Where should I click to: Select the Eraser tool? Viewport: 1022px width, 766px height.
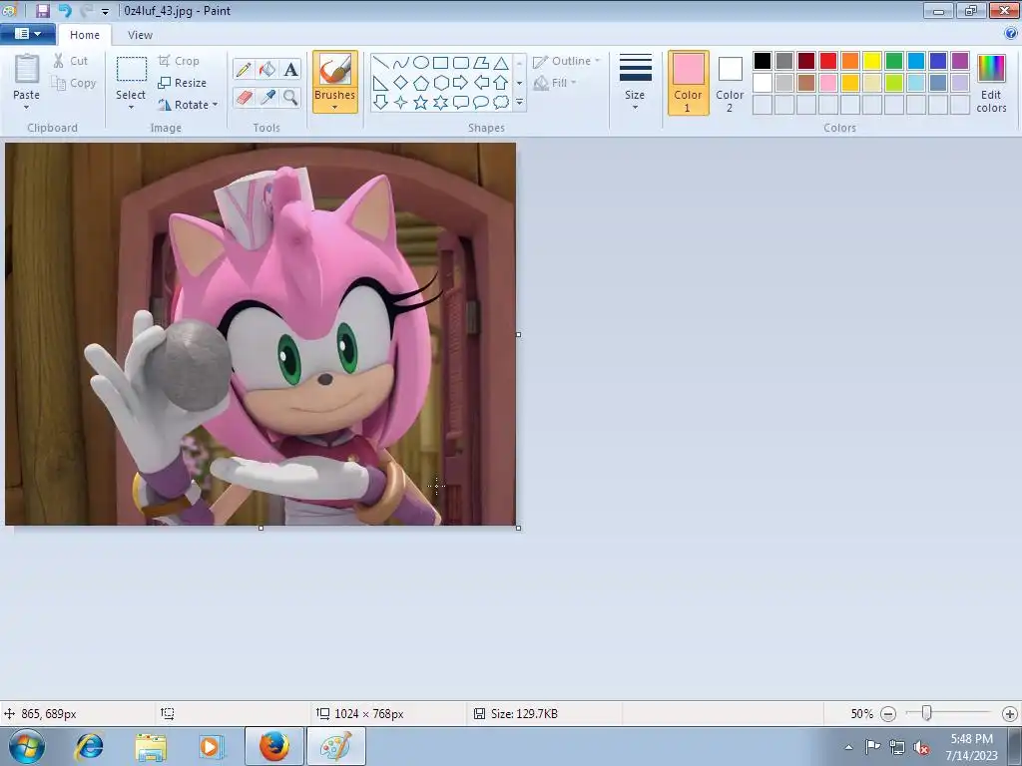click(x=244, y=97)
